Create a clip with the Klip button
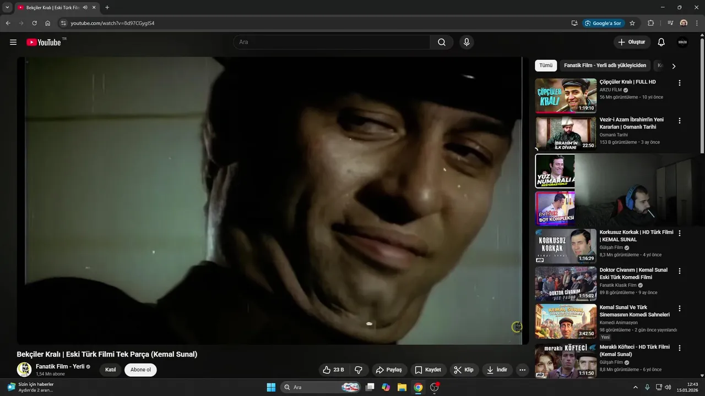Screen dimensions: 705x396 click(x=464, y=370)
